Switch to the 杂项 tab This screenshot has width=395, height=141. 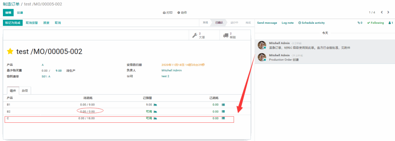tap(25, 91)
